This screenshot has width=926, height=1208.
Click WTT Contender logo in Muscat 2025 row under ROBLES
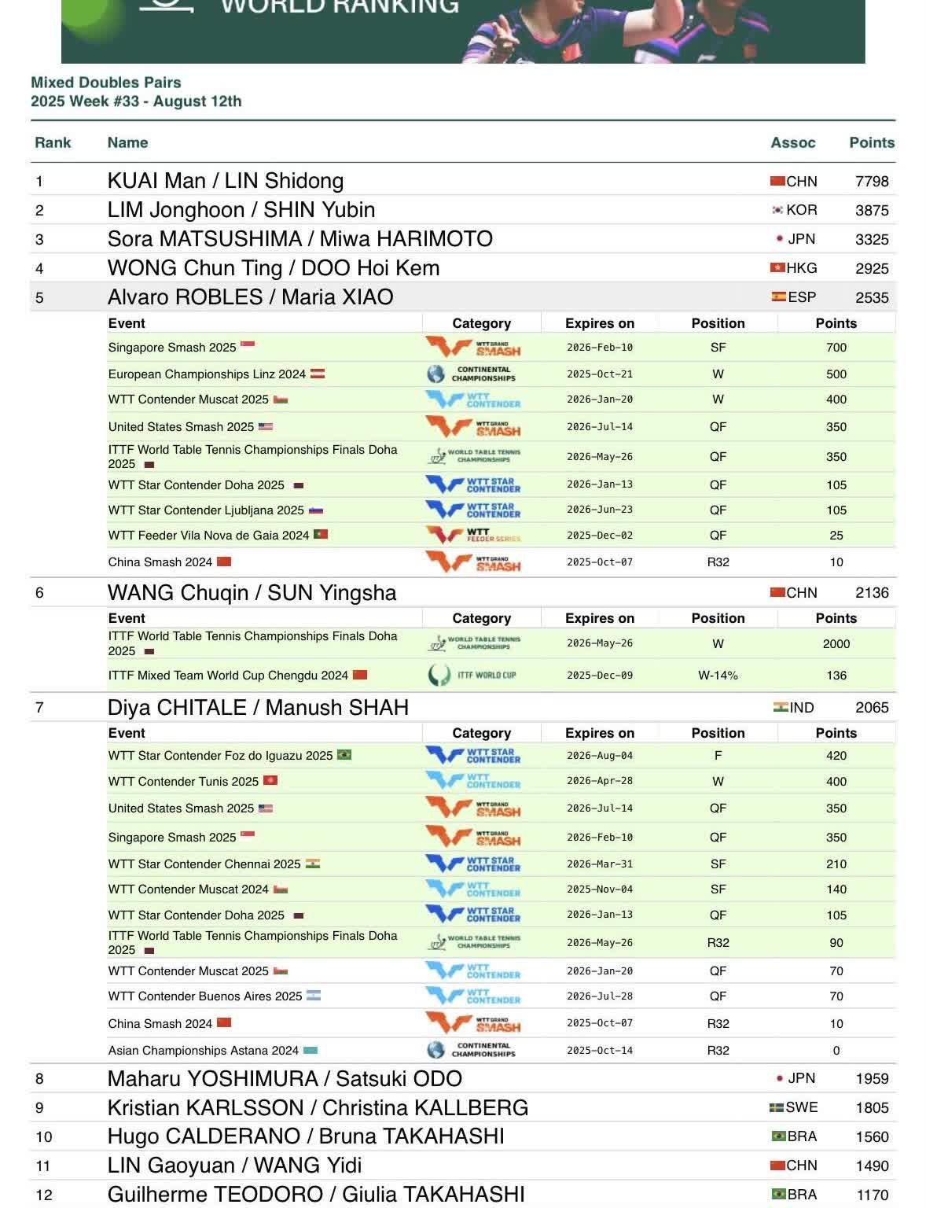473,400
